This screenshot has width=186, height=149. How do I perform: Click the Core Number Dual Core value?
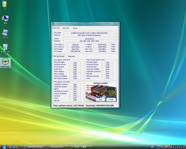coord(76,49)
